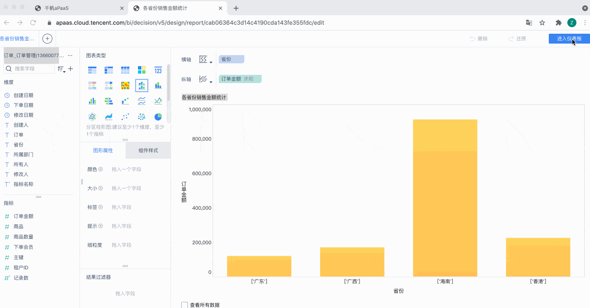Select the grouped table chart type
590x308 pixels.
[92, 70]
